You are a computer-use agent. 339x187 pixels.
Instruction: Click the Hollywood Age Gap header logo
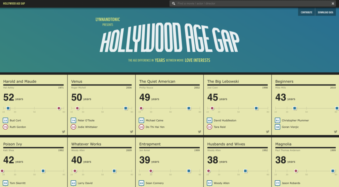[14, 4]
